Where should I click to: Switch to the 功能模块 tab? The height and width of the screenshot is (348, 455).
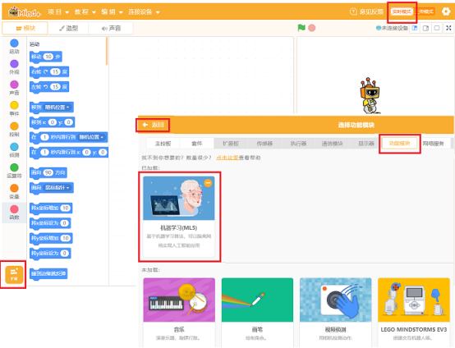[x=400, y=144]
